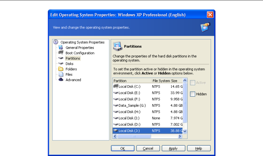Click the 9.958 G size value
Viewport: 263px width, 156px height.
click(177, 99)
